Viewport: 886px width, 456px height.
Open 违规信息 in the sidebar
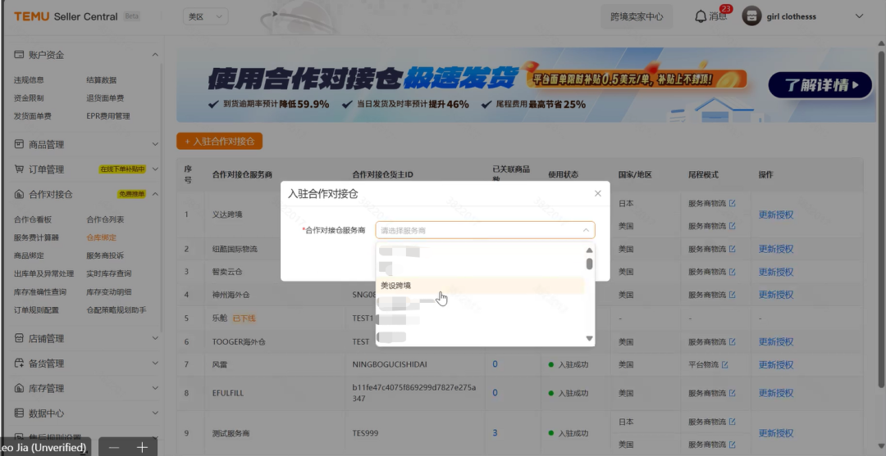tap(29, 80)
